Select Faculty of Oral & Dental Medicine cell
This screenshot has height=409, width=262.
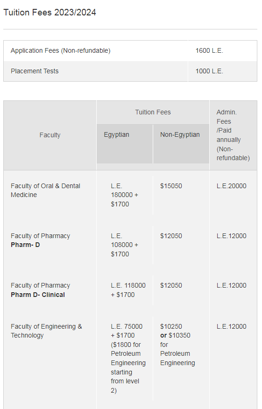45,190
